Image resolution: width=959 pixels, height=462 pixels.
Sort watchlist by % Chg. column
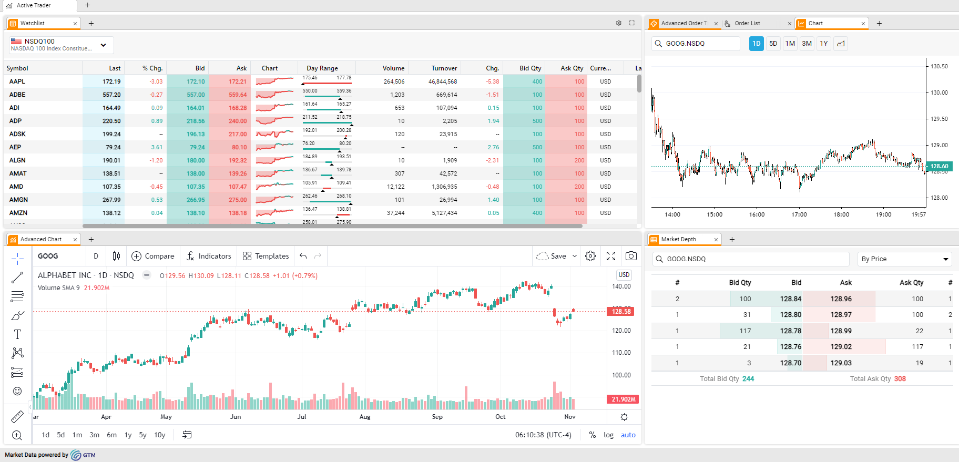click(x=152, y=68)
